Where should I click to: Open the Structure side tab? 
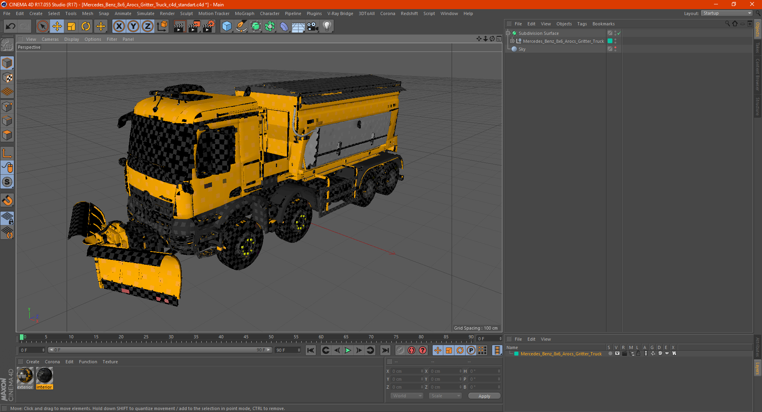758,106
